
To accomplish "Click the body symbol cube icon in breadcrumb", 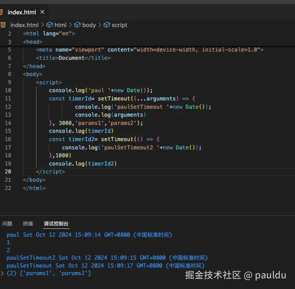I will click(x=77, y=25).
